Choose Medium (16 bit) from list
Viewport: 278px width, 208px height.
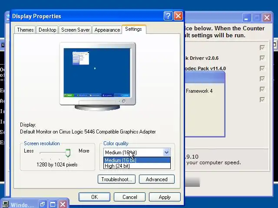pos(137,160)
